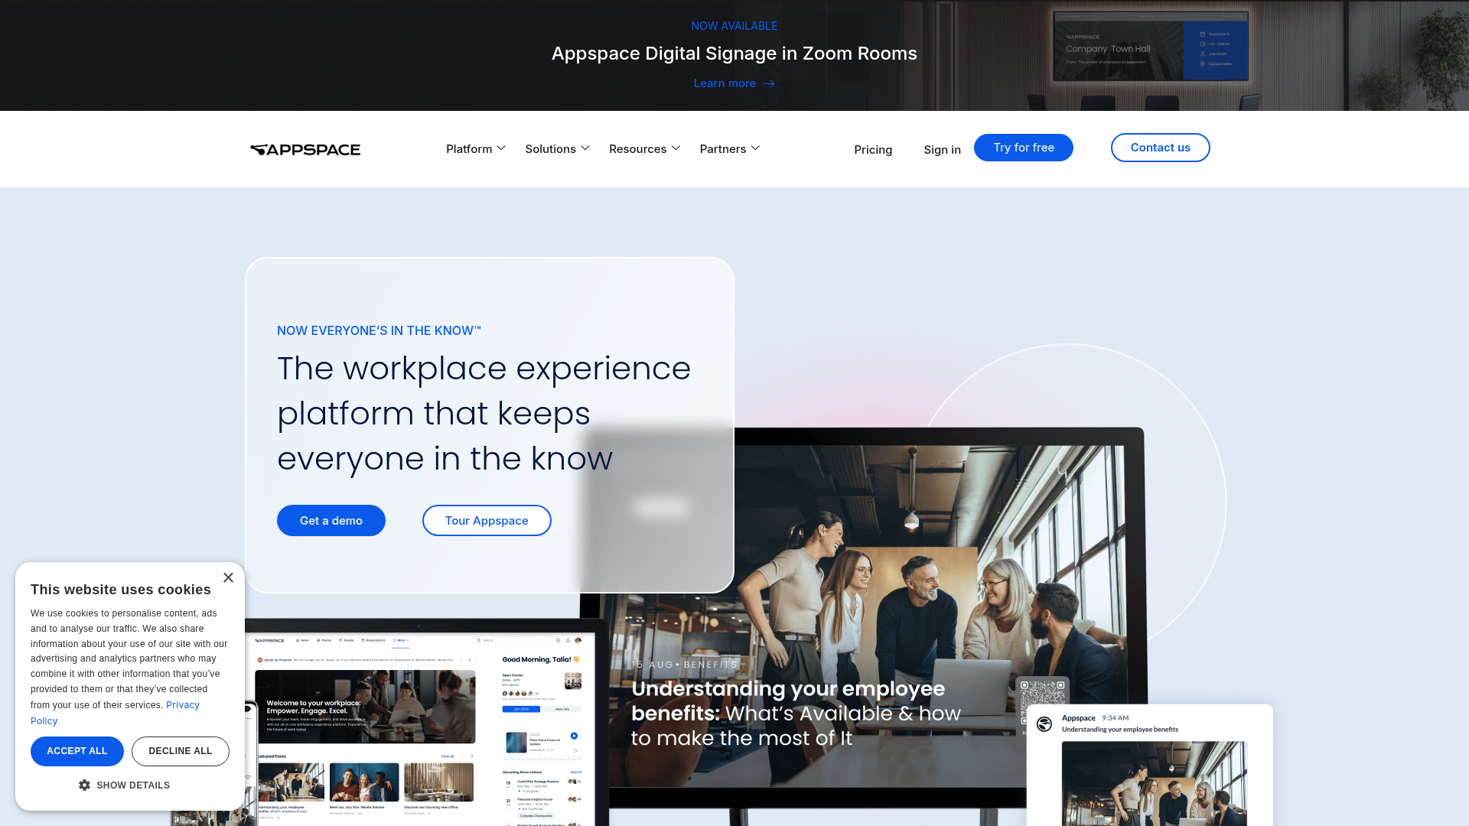
Task: Click the notification bell in the intranet header
Action: click(x=568, y=640)
